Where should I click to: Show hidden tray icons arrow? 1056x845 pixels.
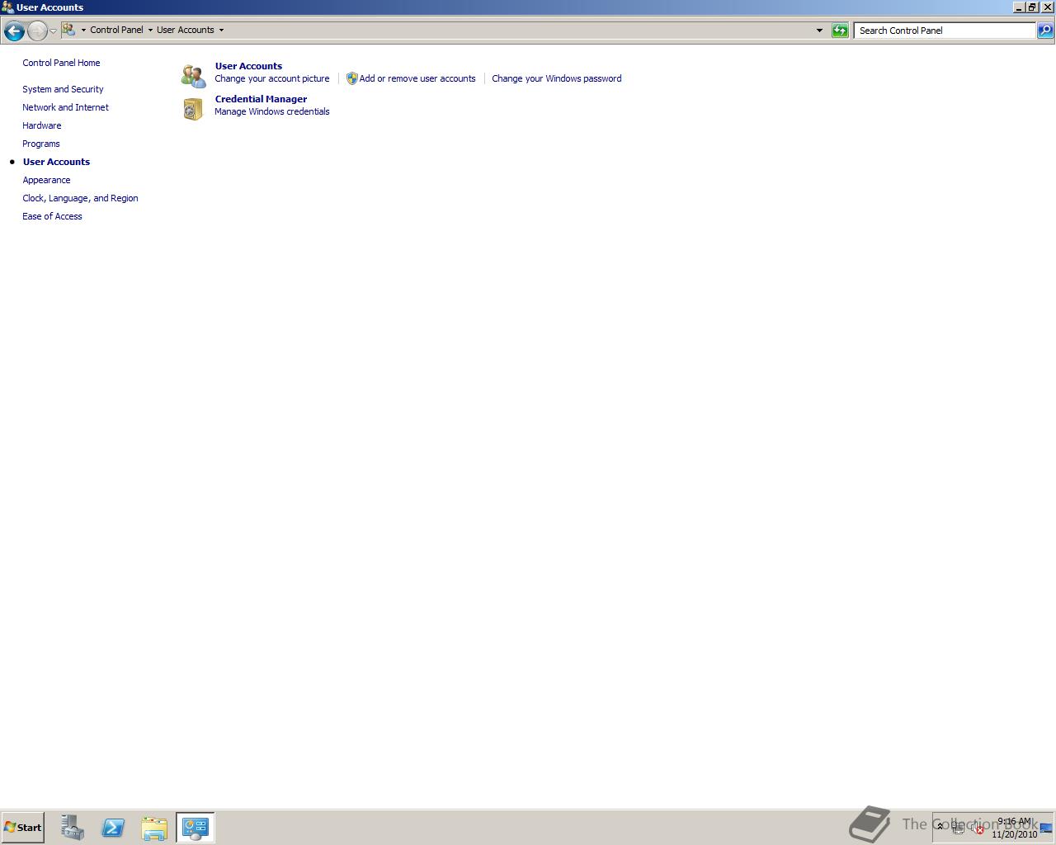coord(940,827)
